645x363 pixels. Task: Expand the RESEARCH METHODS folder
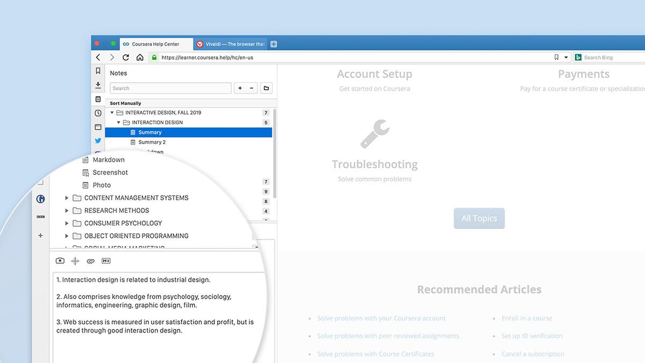pyautogui.click(x=67, y=210)
